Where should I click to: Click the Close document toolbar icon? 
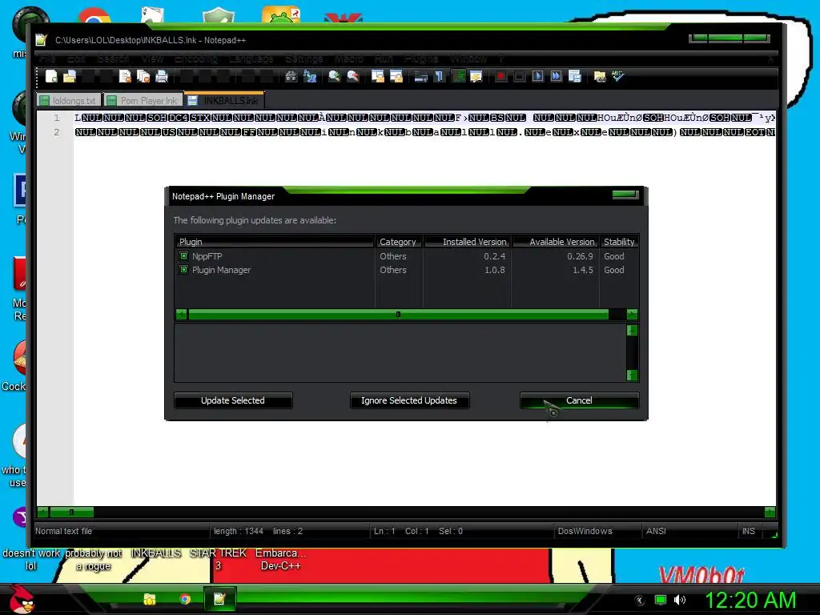[124, 76]
